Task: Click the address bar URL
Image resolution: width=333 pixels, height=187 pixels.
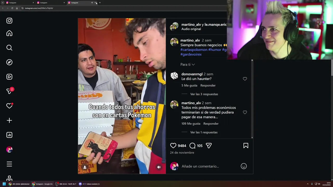Action: click(39, 8)
